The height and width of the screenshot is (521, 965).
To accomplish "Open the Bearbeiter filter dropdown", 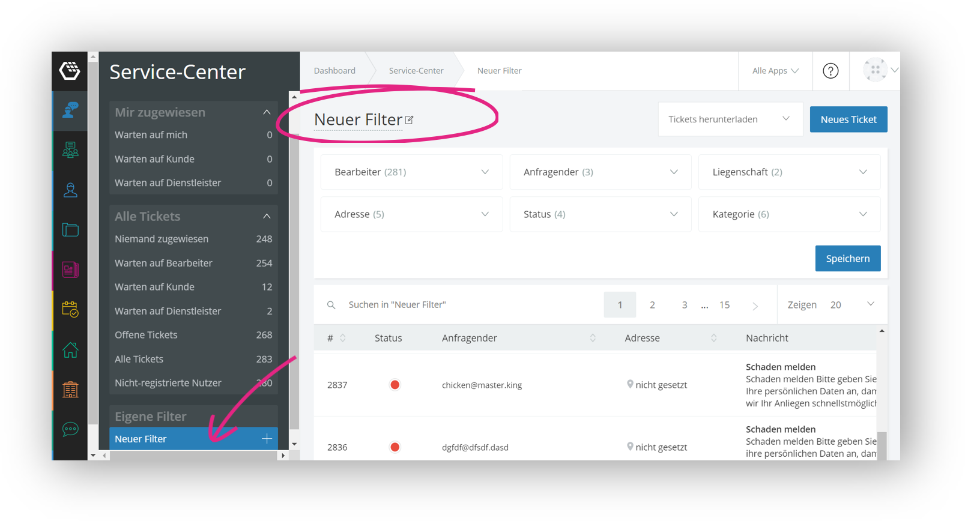I will click(x=411, y=172).
